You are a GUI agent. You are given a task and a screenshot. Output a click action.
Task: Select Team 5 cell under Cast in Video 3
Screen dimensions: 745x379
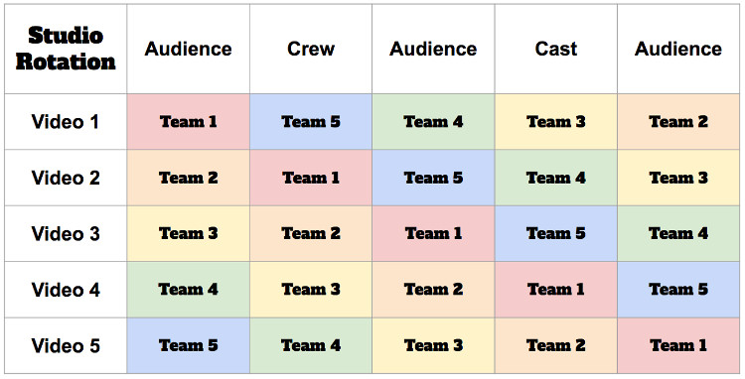coord(556,233)
